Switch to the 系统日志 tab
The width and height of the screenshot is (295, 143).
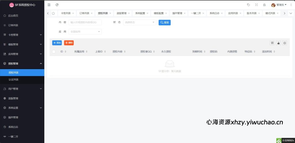point(214,13)
